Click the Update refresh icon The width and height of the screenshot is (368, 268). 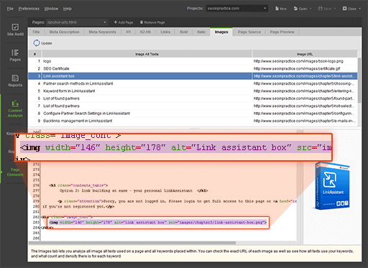[x=37, y=43]
